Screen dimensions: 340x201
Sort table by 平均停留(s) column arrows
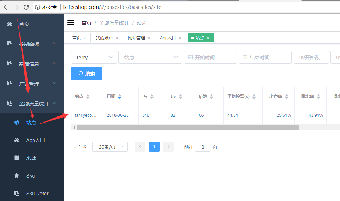254,97
